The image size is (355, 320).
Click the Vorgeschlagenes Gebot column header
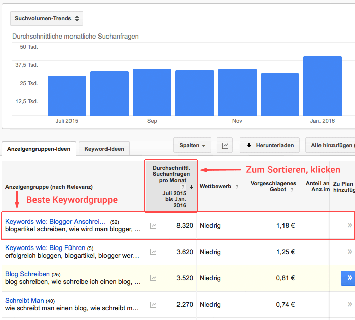click(273, 187)
